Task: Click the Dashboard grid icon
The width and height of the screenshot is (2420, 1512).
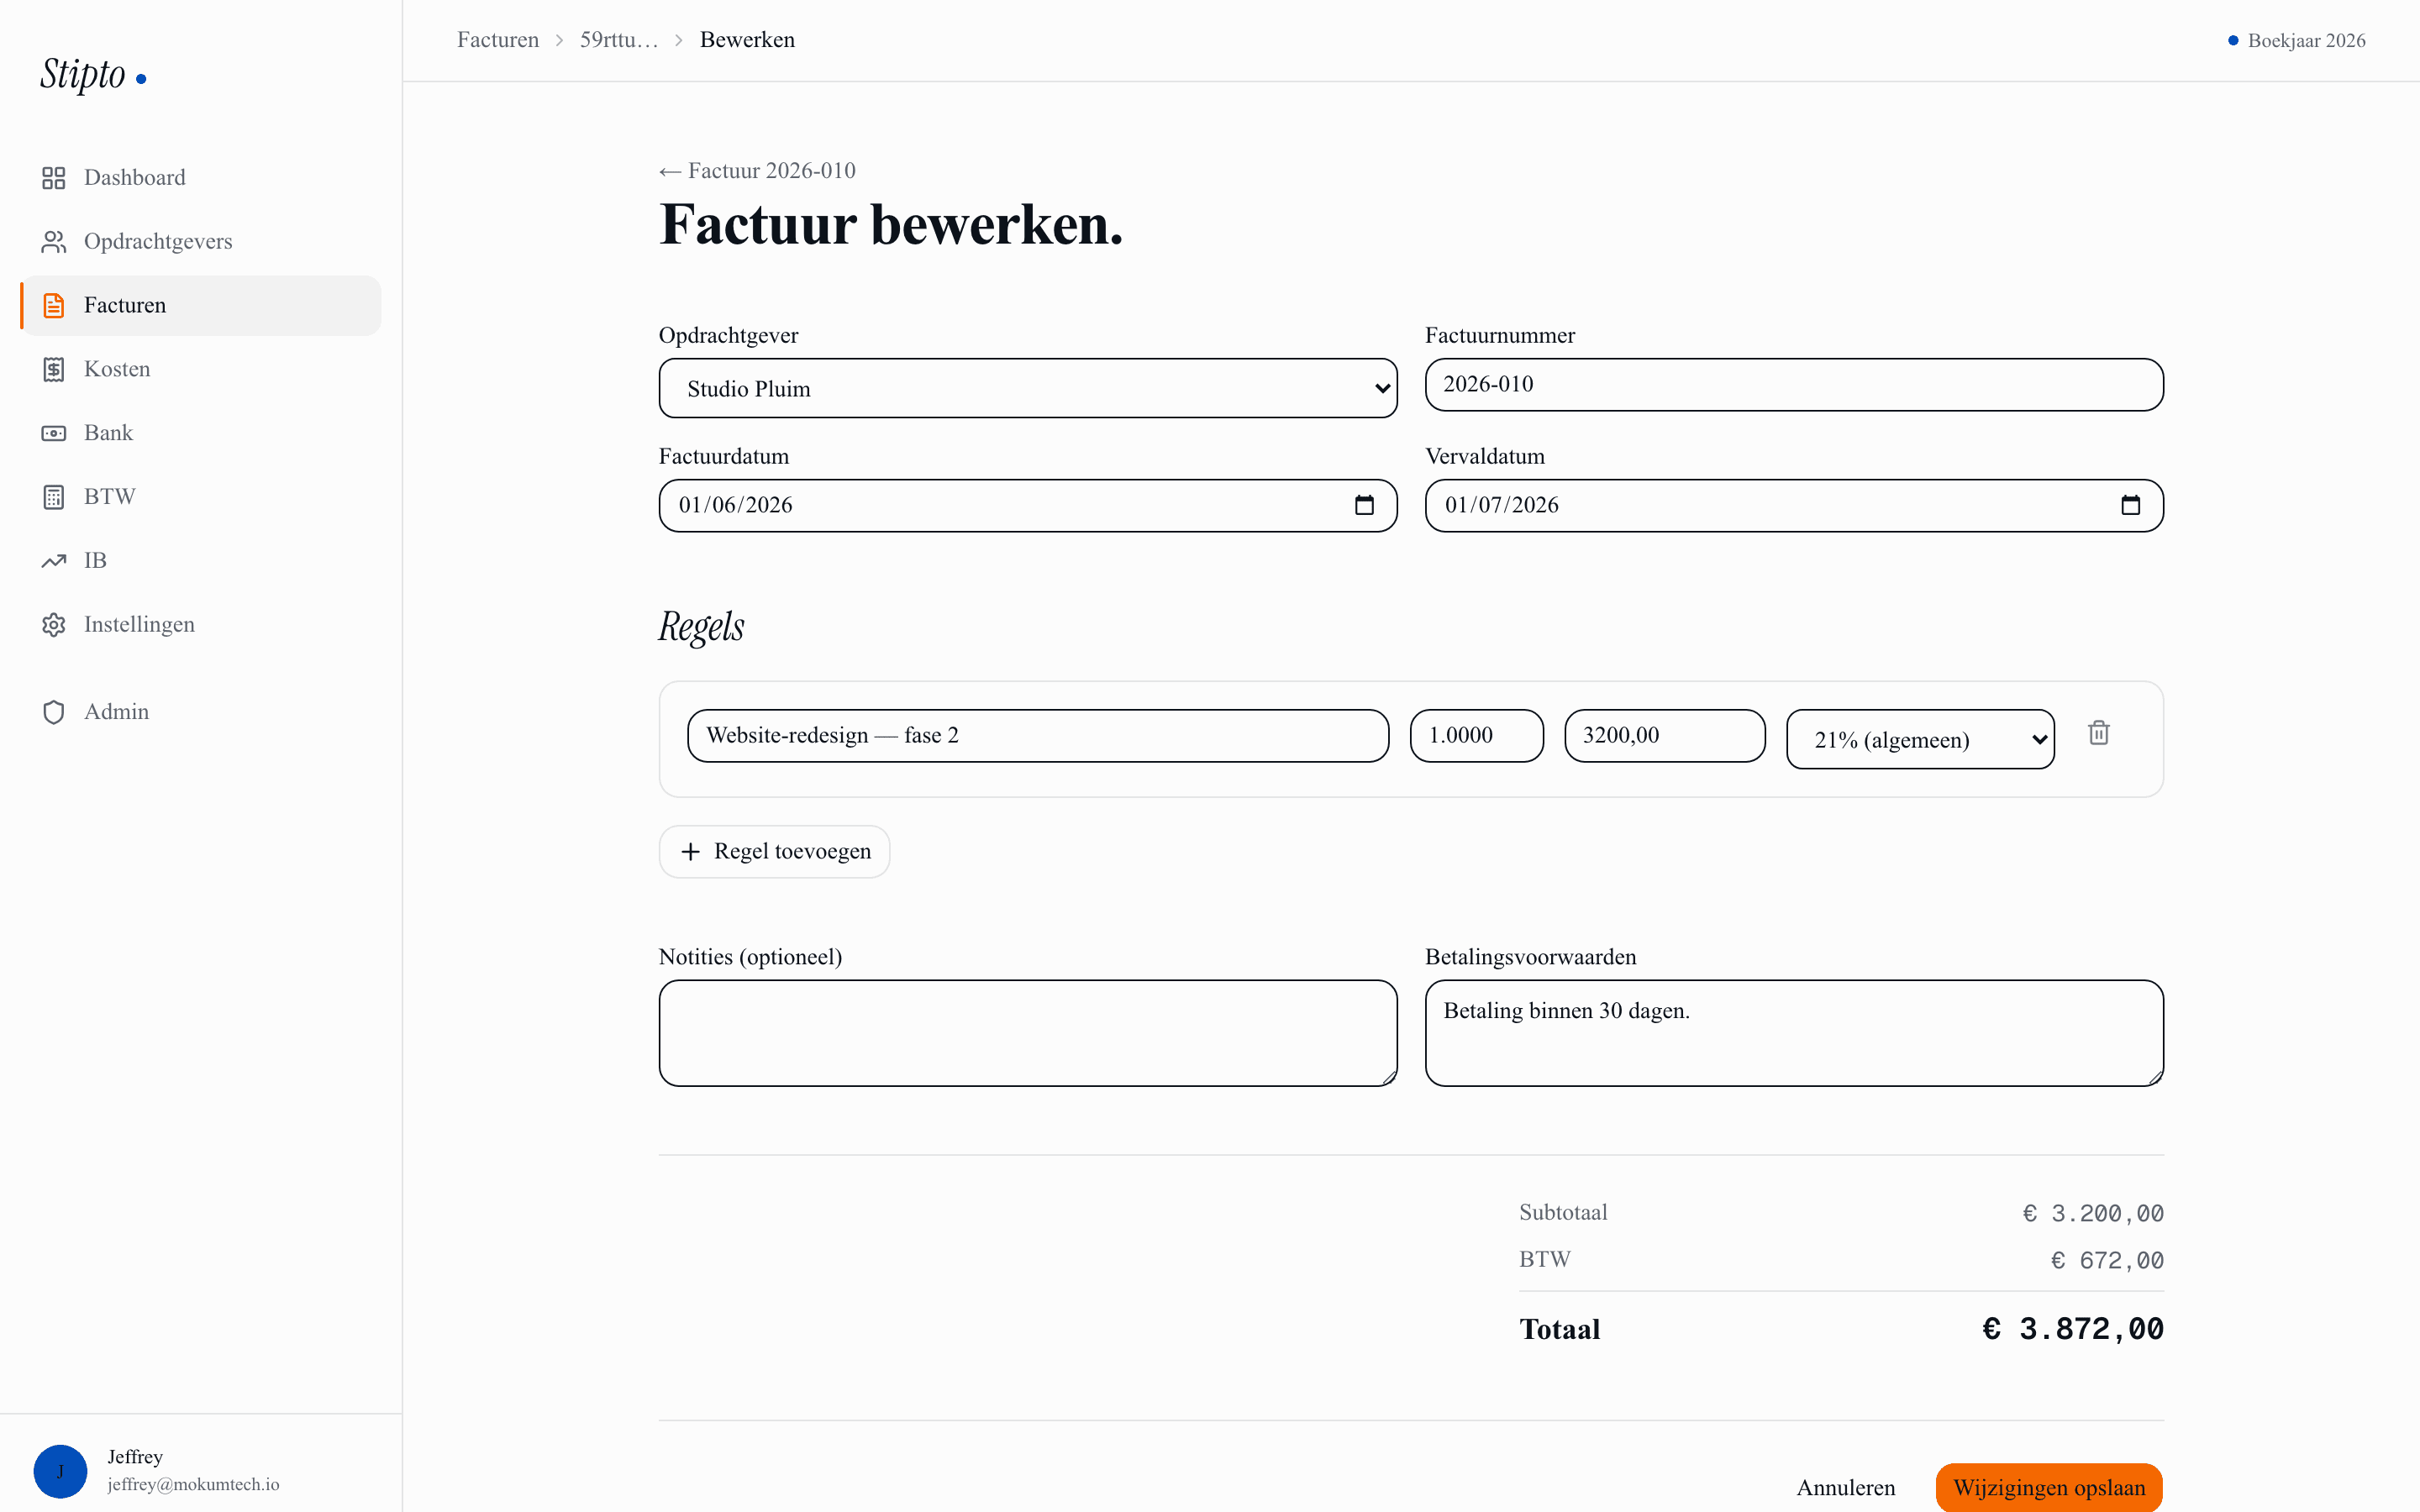Action: pyautogui.click(x=54, y=178)
